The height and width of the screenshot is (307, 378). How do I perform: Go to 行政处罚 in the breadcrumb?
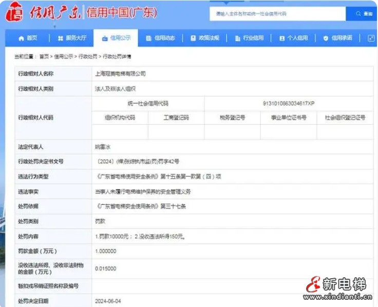pyautogui.click(x=88, y=56)
